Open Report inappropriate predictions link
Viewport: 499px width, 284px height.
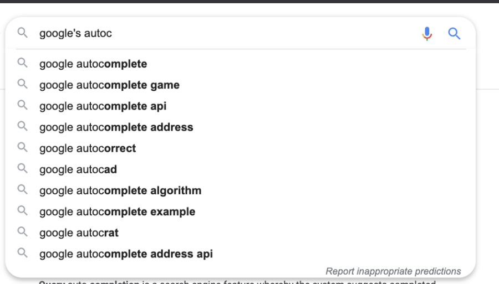[x=393, y=271]
